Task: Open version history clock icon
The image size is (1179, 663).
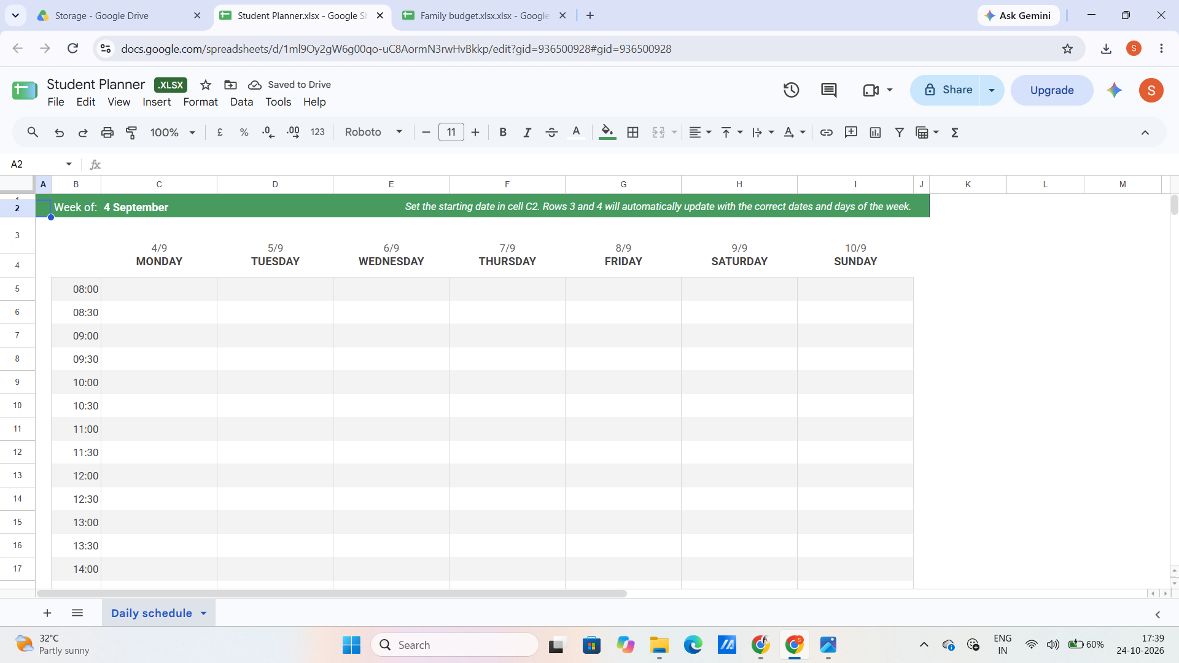Action: coord(791,90)
